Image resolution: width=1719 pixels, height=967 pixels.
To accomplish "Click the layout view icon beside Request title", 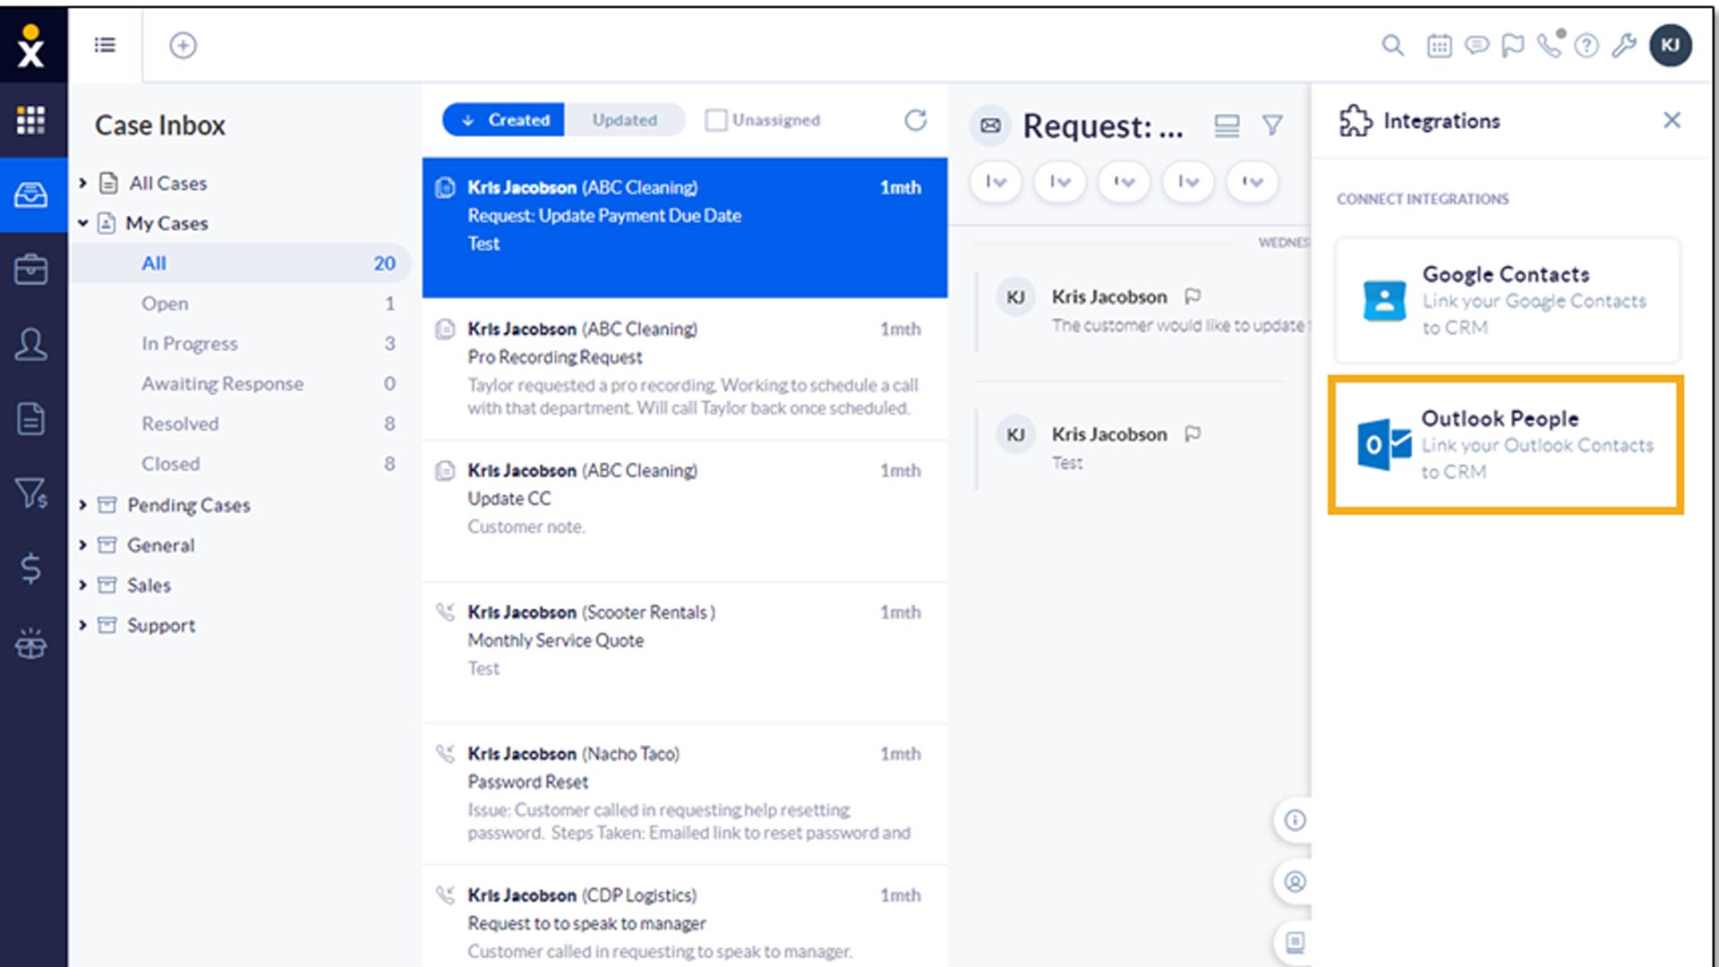I will click(1227, 125).
